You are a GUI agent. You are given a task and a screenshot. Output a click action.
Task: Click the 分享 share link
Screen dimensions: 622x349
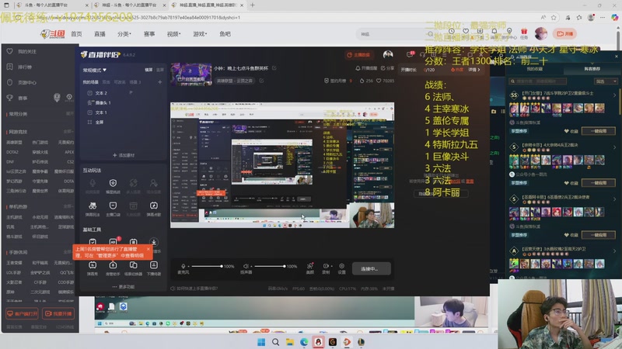[387, 68]
